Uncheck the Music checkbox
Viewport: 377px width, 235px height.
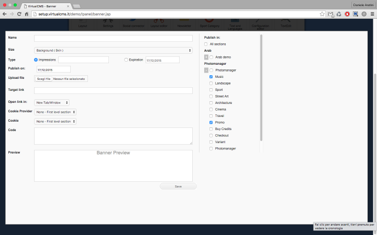[x=211, y=77]
